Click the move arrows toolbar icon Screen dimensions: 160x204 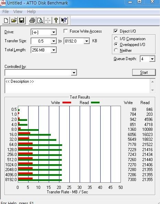coord(48,20)
